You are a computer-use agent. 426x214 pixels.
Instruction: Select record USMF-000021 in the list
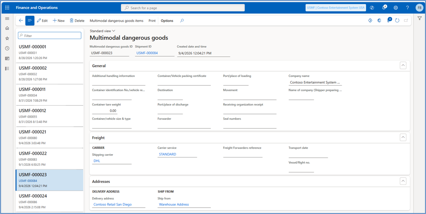click(50, 137)
